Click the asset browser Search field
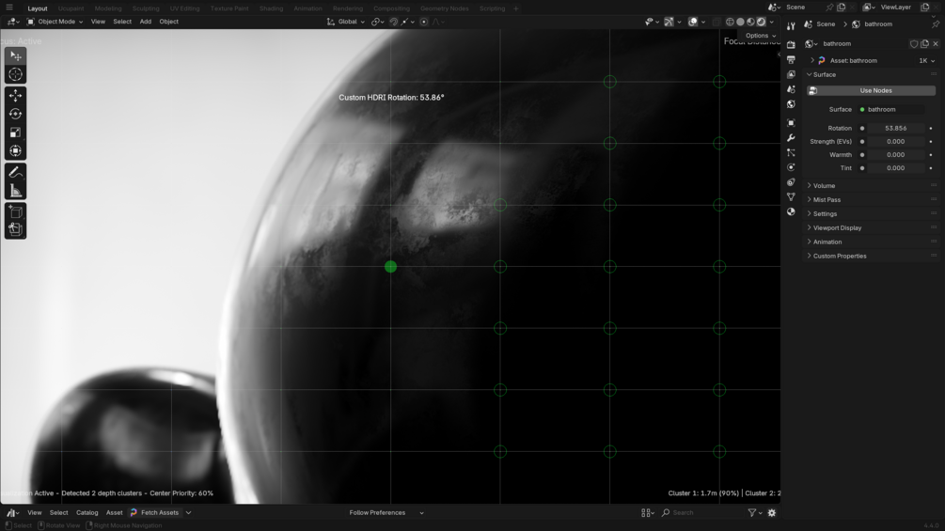The image size is (945, 531). coord(701,513)
